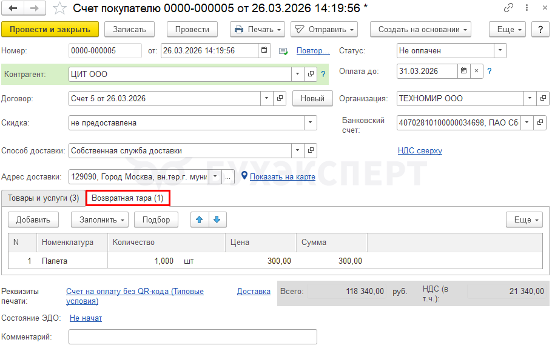Click the Подбор button
This screenshot has width=552, height=348.
tap(156, 219)
